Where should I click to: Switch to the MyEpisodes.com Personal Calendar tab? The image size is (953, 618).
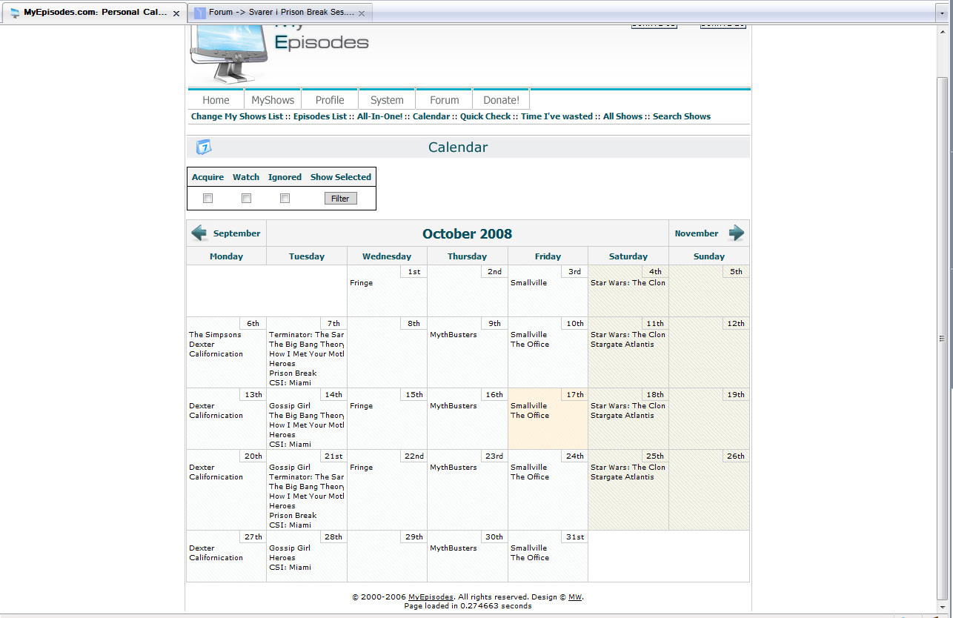pyautogui.click(x=94, y=13)
